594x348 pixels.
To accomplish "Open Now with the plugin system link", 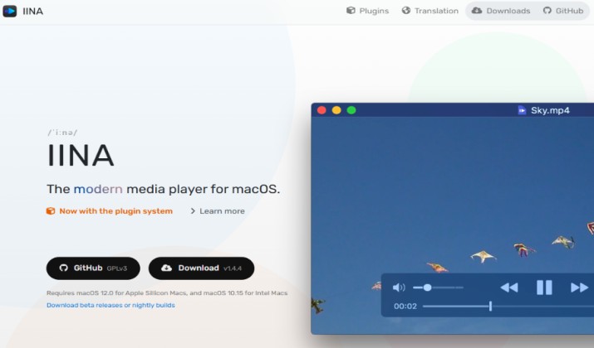I will pyautogui.click(x=116, y=211).
